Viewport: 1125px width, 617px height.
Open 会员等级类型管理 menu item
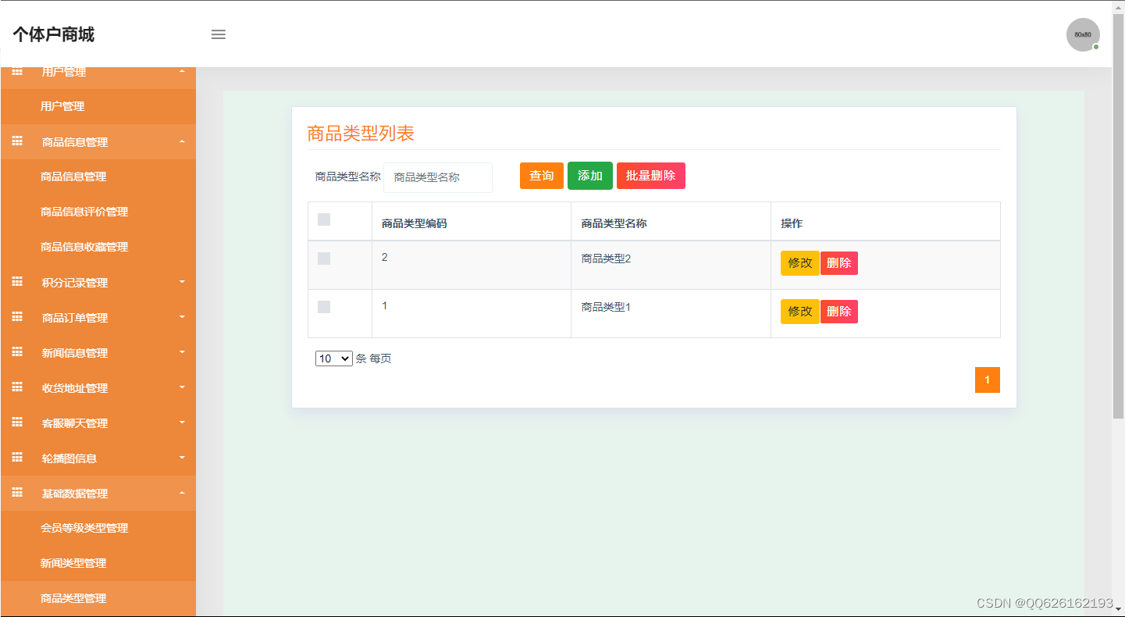click(x=98, y=528)
